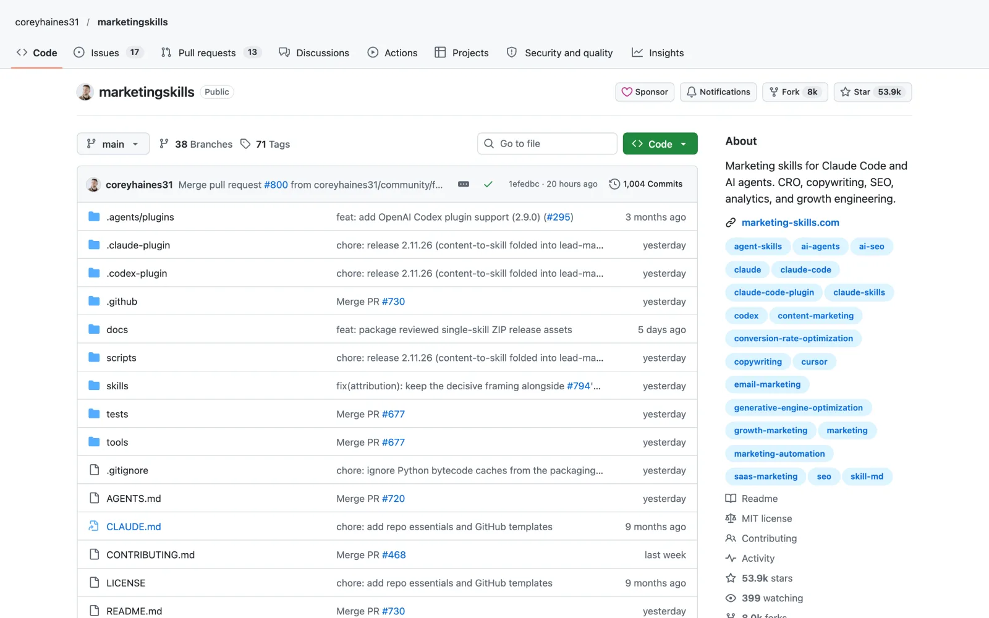Click the Activity pulse icon
The width and height of the screenshot is (989, 618).
[x=731, y=558]
